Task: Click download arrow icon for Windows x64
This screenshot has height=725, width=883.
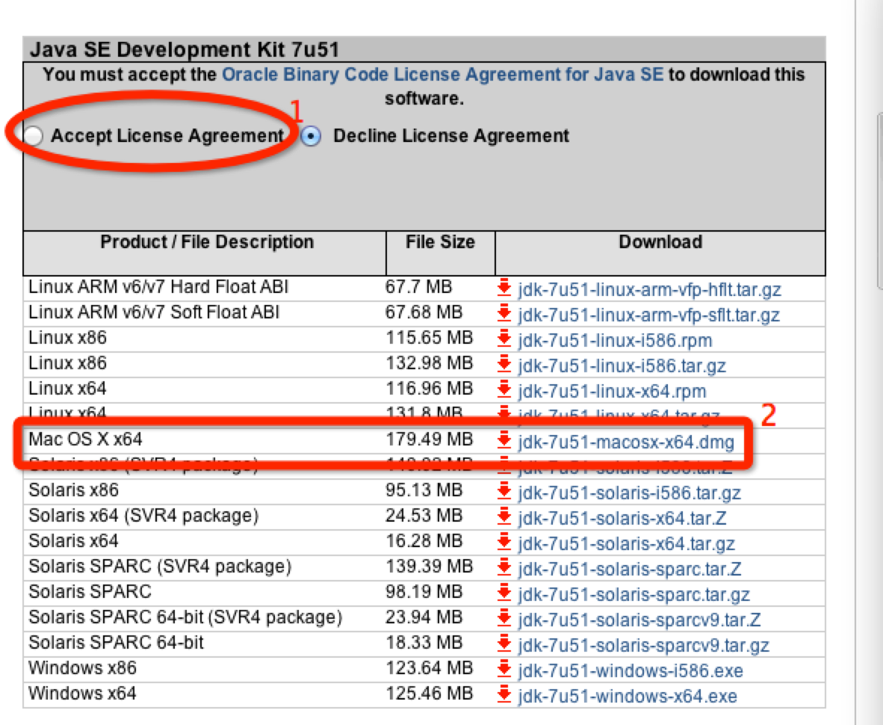Action: 504,694
